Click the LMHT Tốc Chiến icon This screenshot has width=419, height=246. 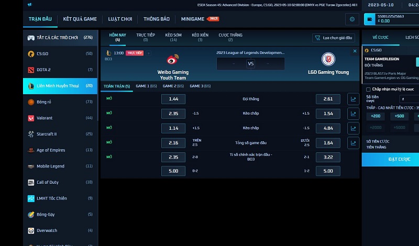click(x=31, y=198)
